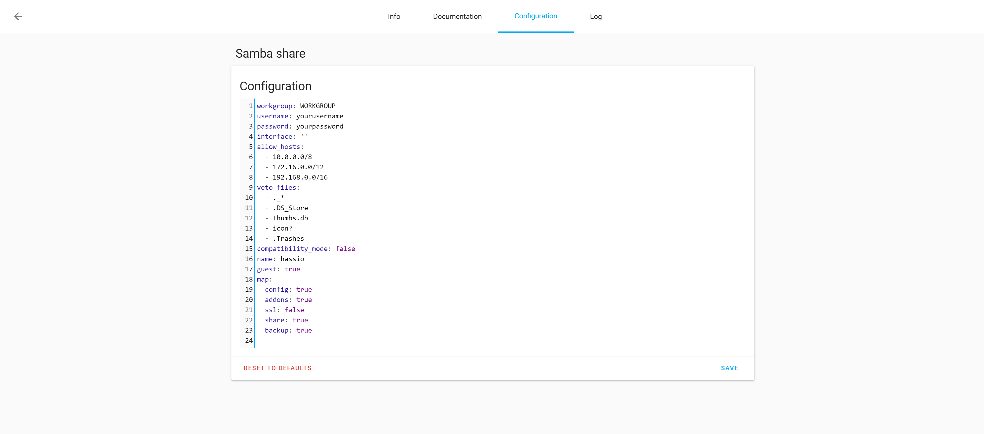
Task: Click the 'addons: true' line
Action: [x=288, y=300]
